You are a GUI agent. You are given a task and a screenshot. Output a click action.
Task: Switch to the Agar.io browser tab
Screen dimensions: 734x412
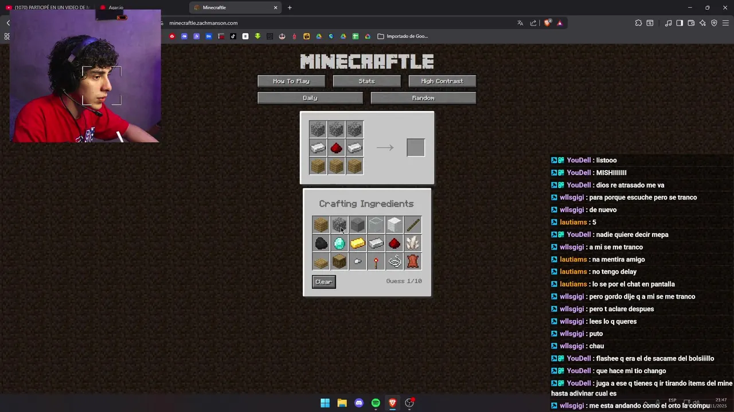point(116,7)
